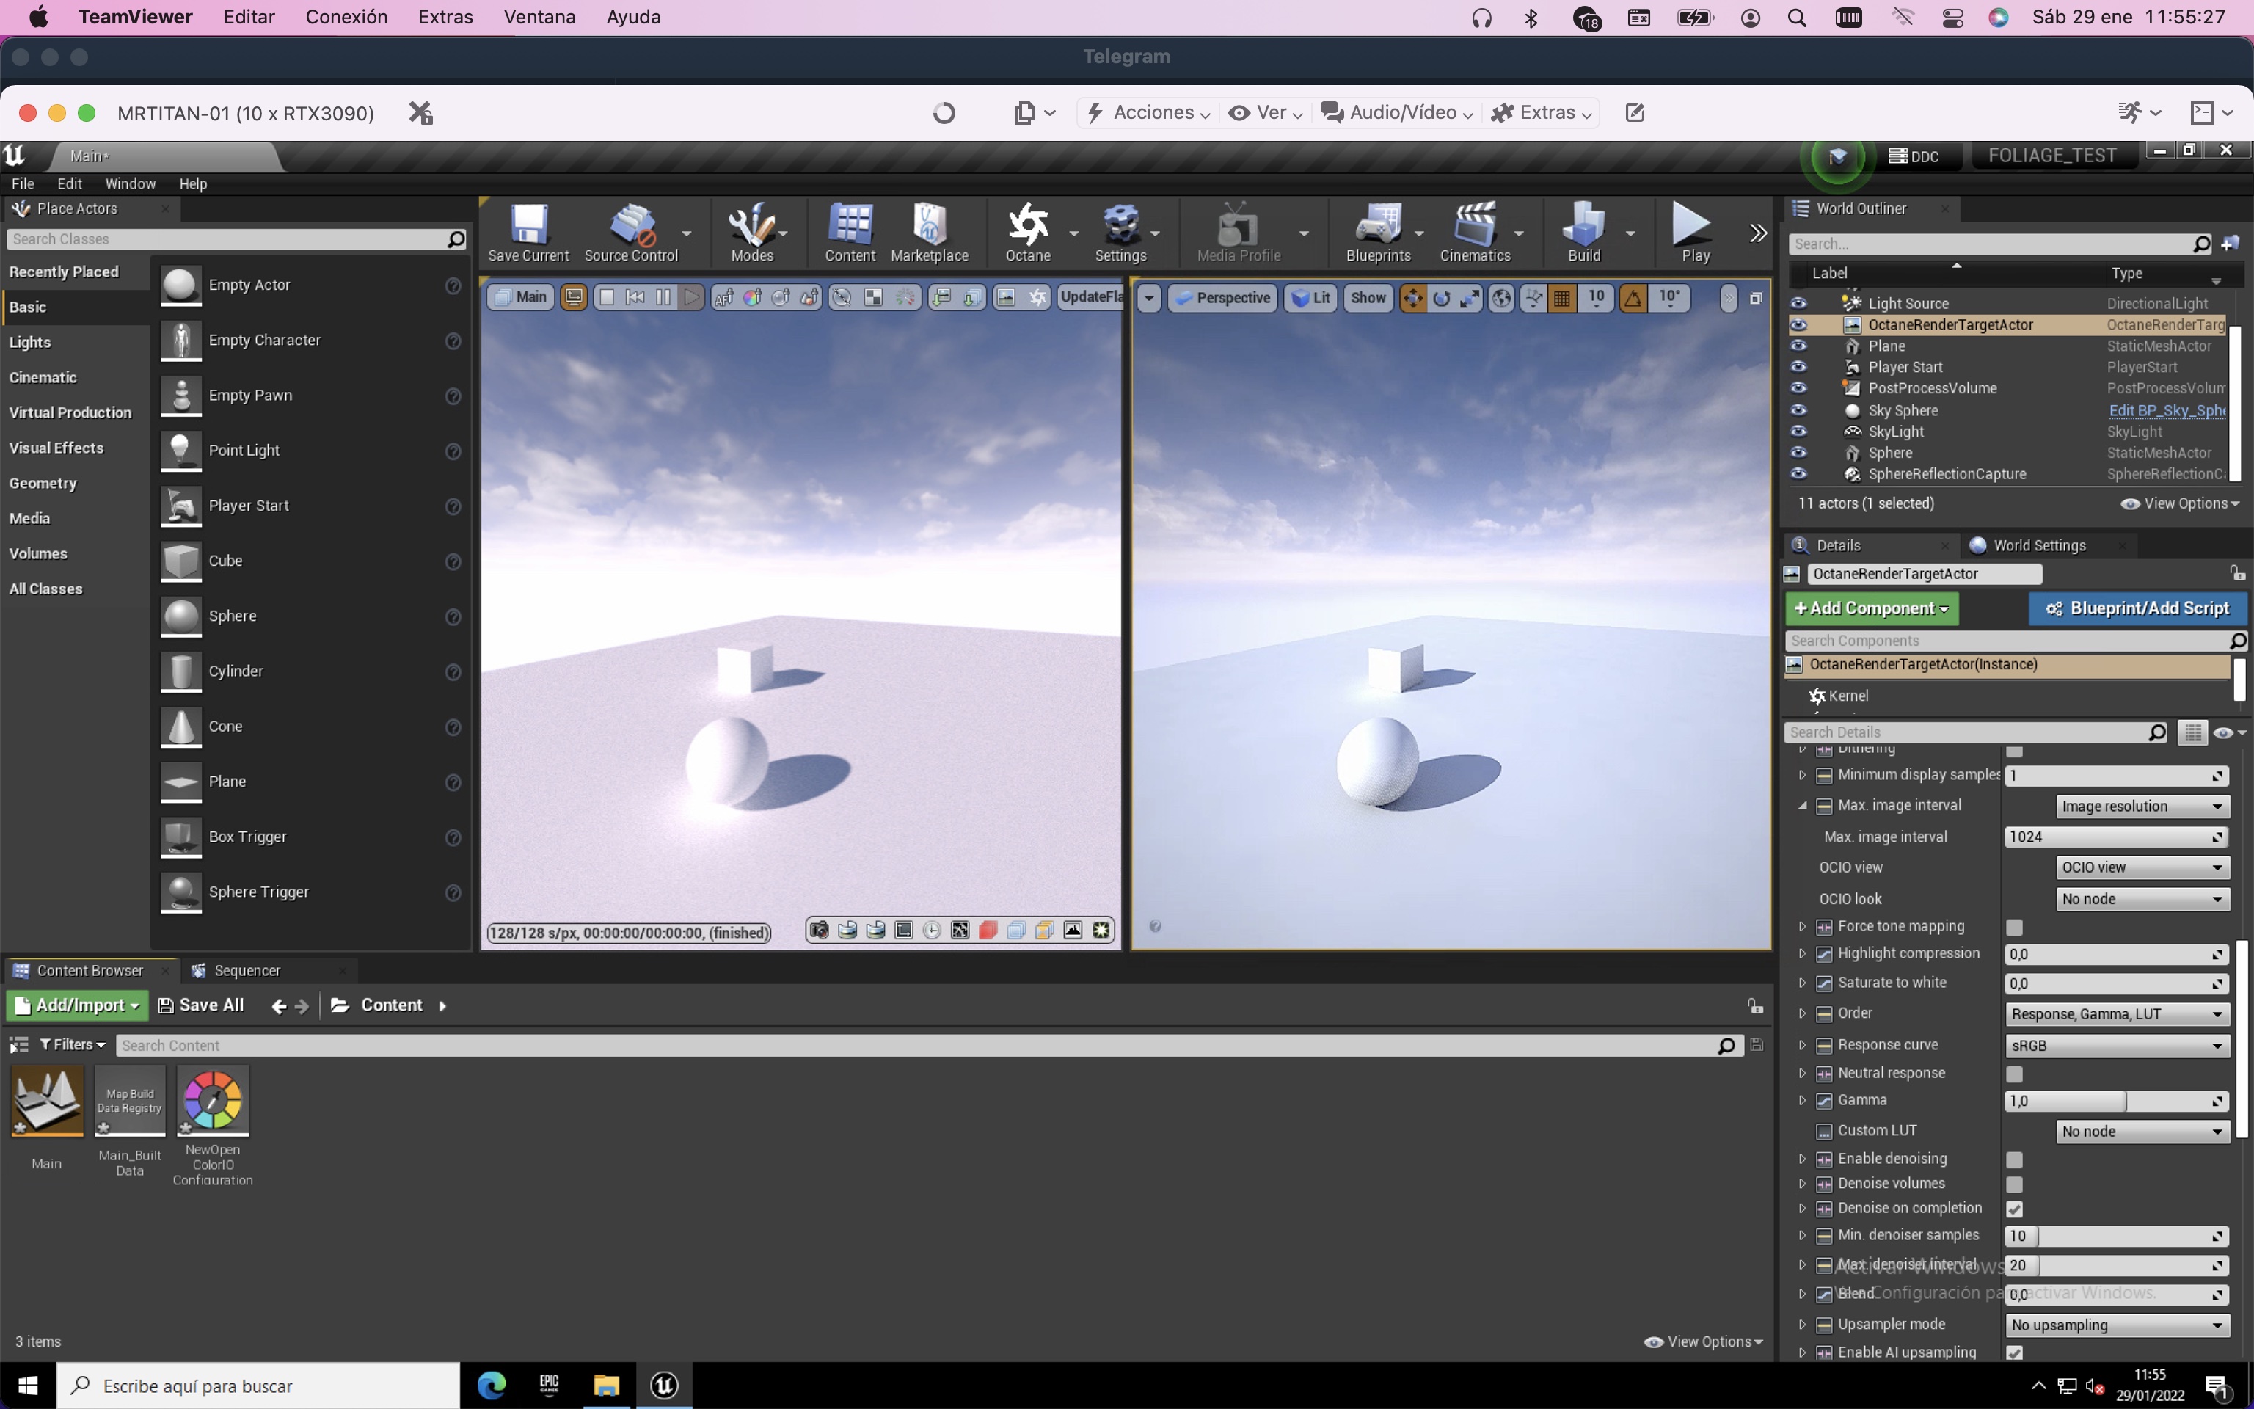Click the Edit BP_Sky_Sphere link
Image resolution: width=2254 pixels, height=1409 pixels.
point(2167,410)
